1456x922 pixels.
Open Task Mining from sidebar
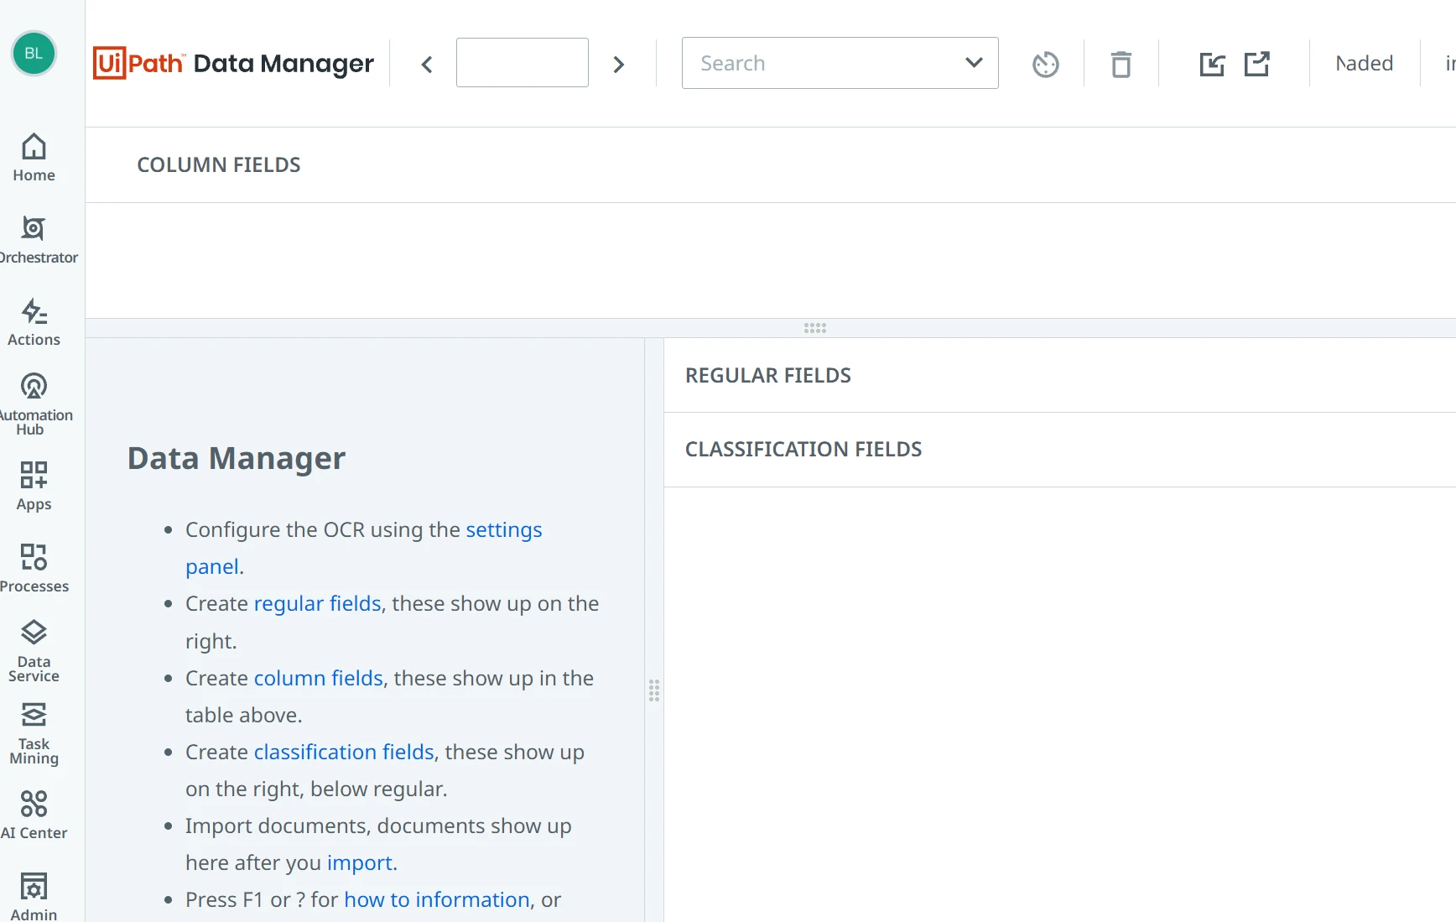tap(34, 733)
